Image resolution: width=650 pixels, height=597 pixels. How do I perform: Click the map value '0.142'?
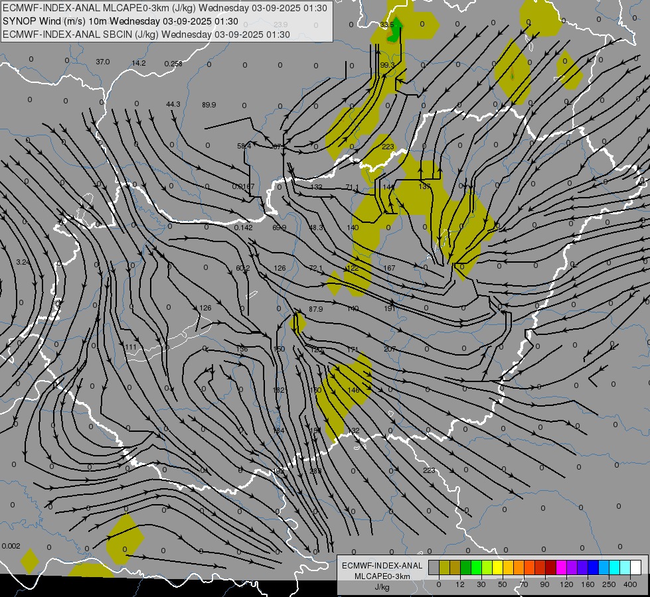pos(244,228)
